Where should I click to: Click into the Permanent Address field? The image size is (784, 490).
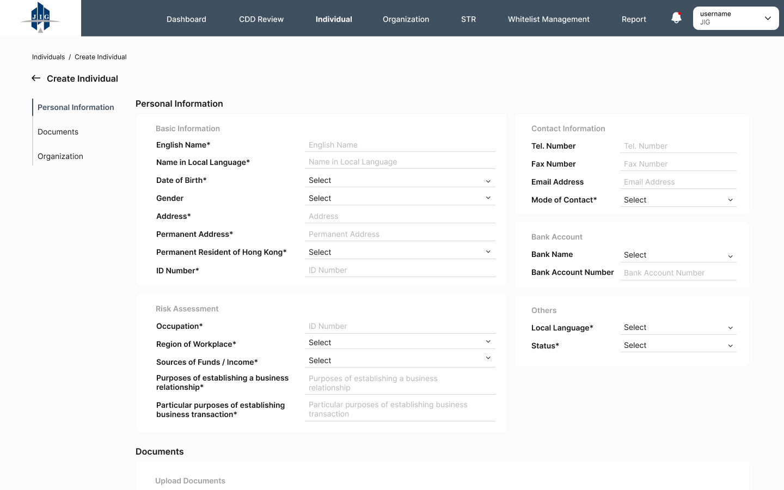pyautogui.click(x=400, y=234)
